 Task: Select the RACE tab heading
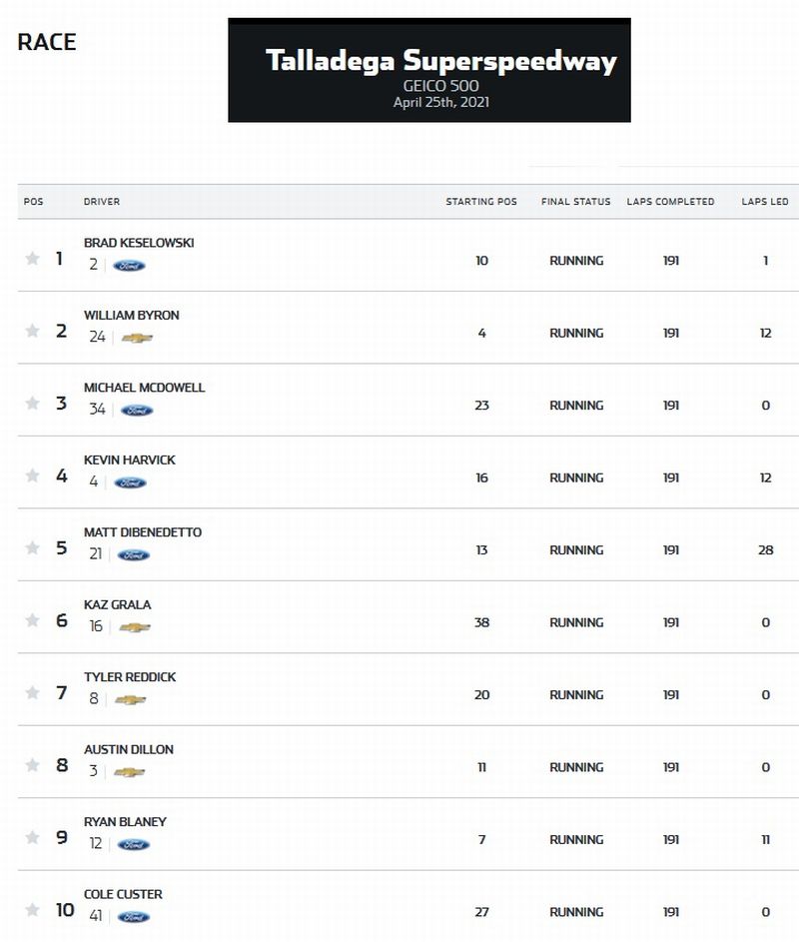[x=47, y=42]
